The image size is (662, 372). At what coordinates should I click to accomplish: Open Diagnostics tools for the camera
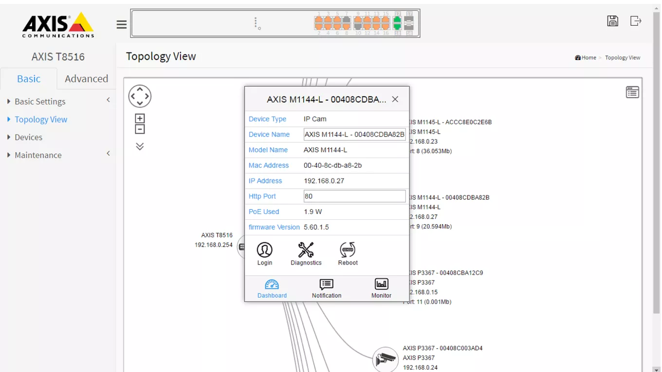coord(306,250)
